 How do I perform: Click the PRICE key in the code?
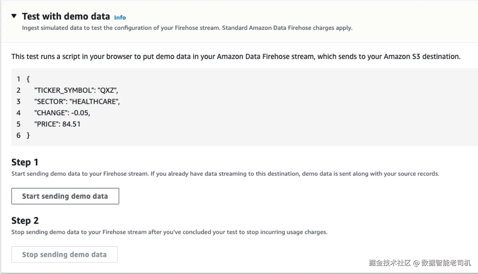[x=47, y=124]
